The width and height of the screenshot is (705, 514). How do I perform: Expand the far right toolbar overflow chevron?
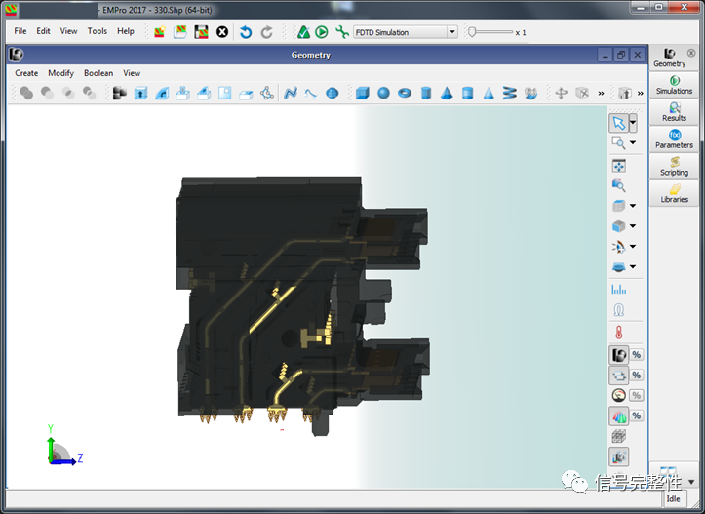tap(641, 93)
